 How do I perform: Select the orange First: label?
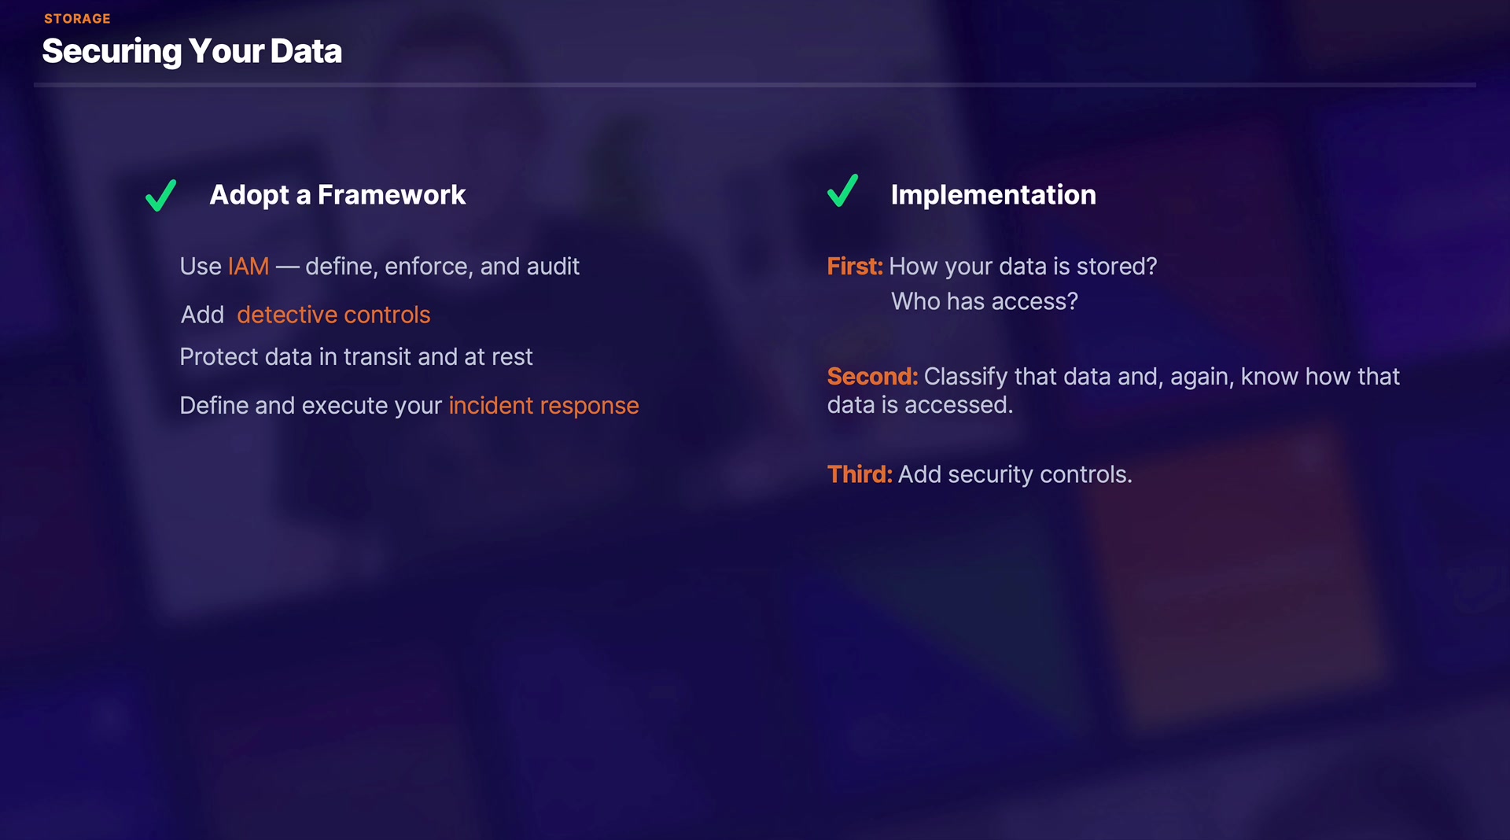click(854, 267)
